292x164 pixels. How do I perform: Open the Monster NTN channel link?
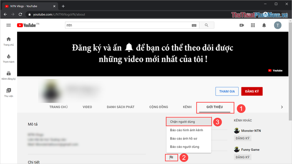(251, 131)
